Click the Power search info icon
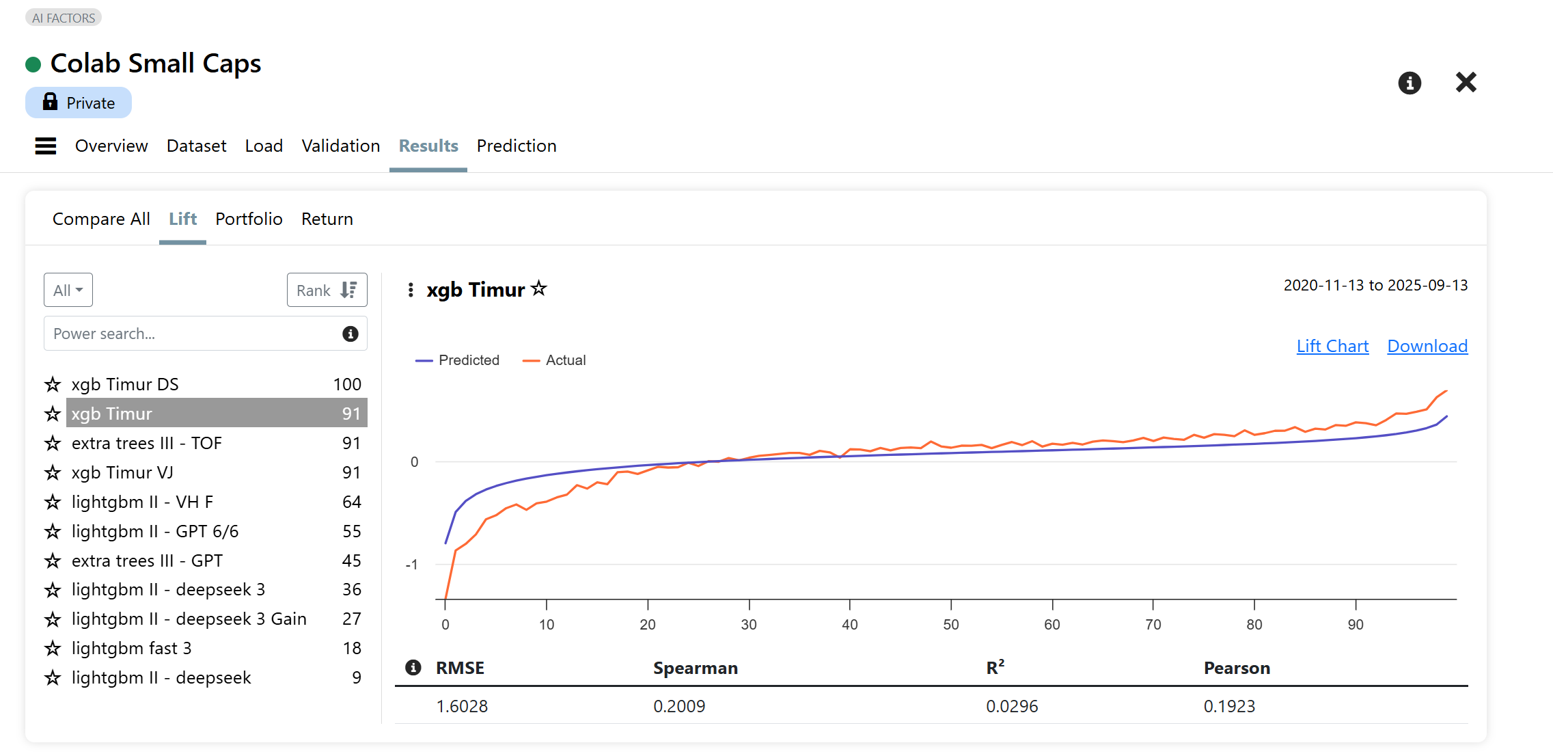 pos(351,334)
